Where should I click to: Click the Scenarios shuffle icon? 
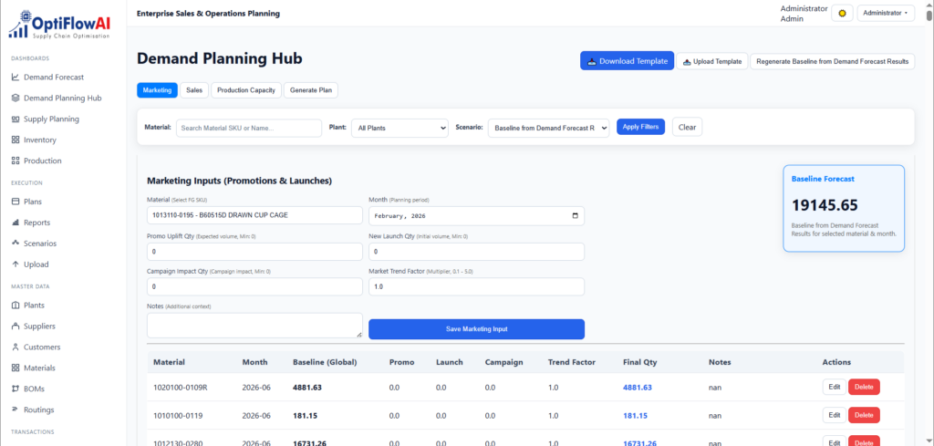(16, 244)
